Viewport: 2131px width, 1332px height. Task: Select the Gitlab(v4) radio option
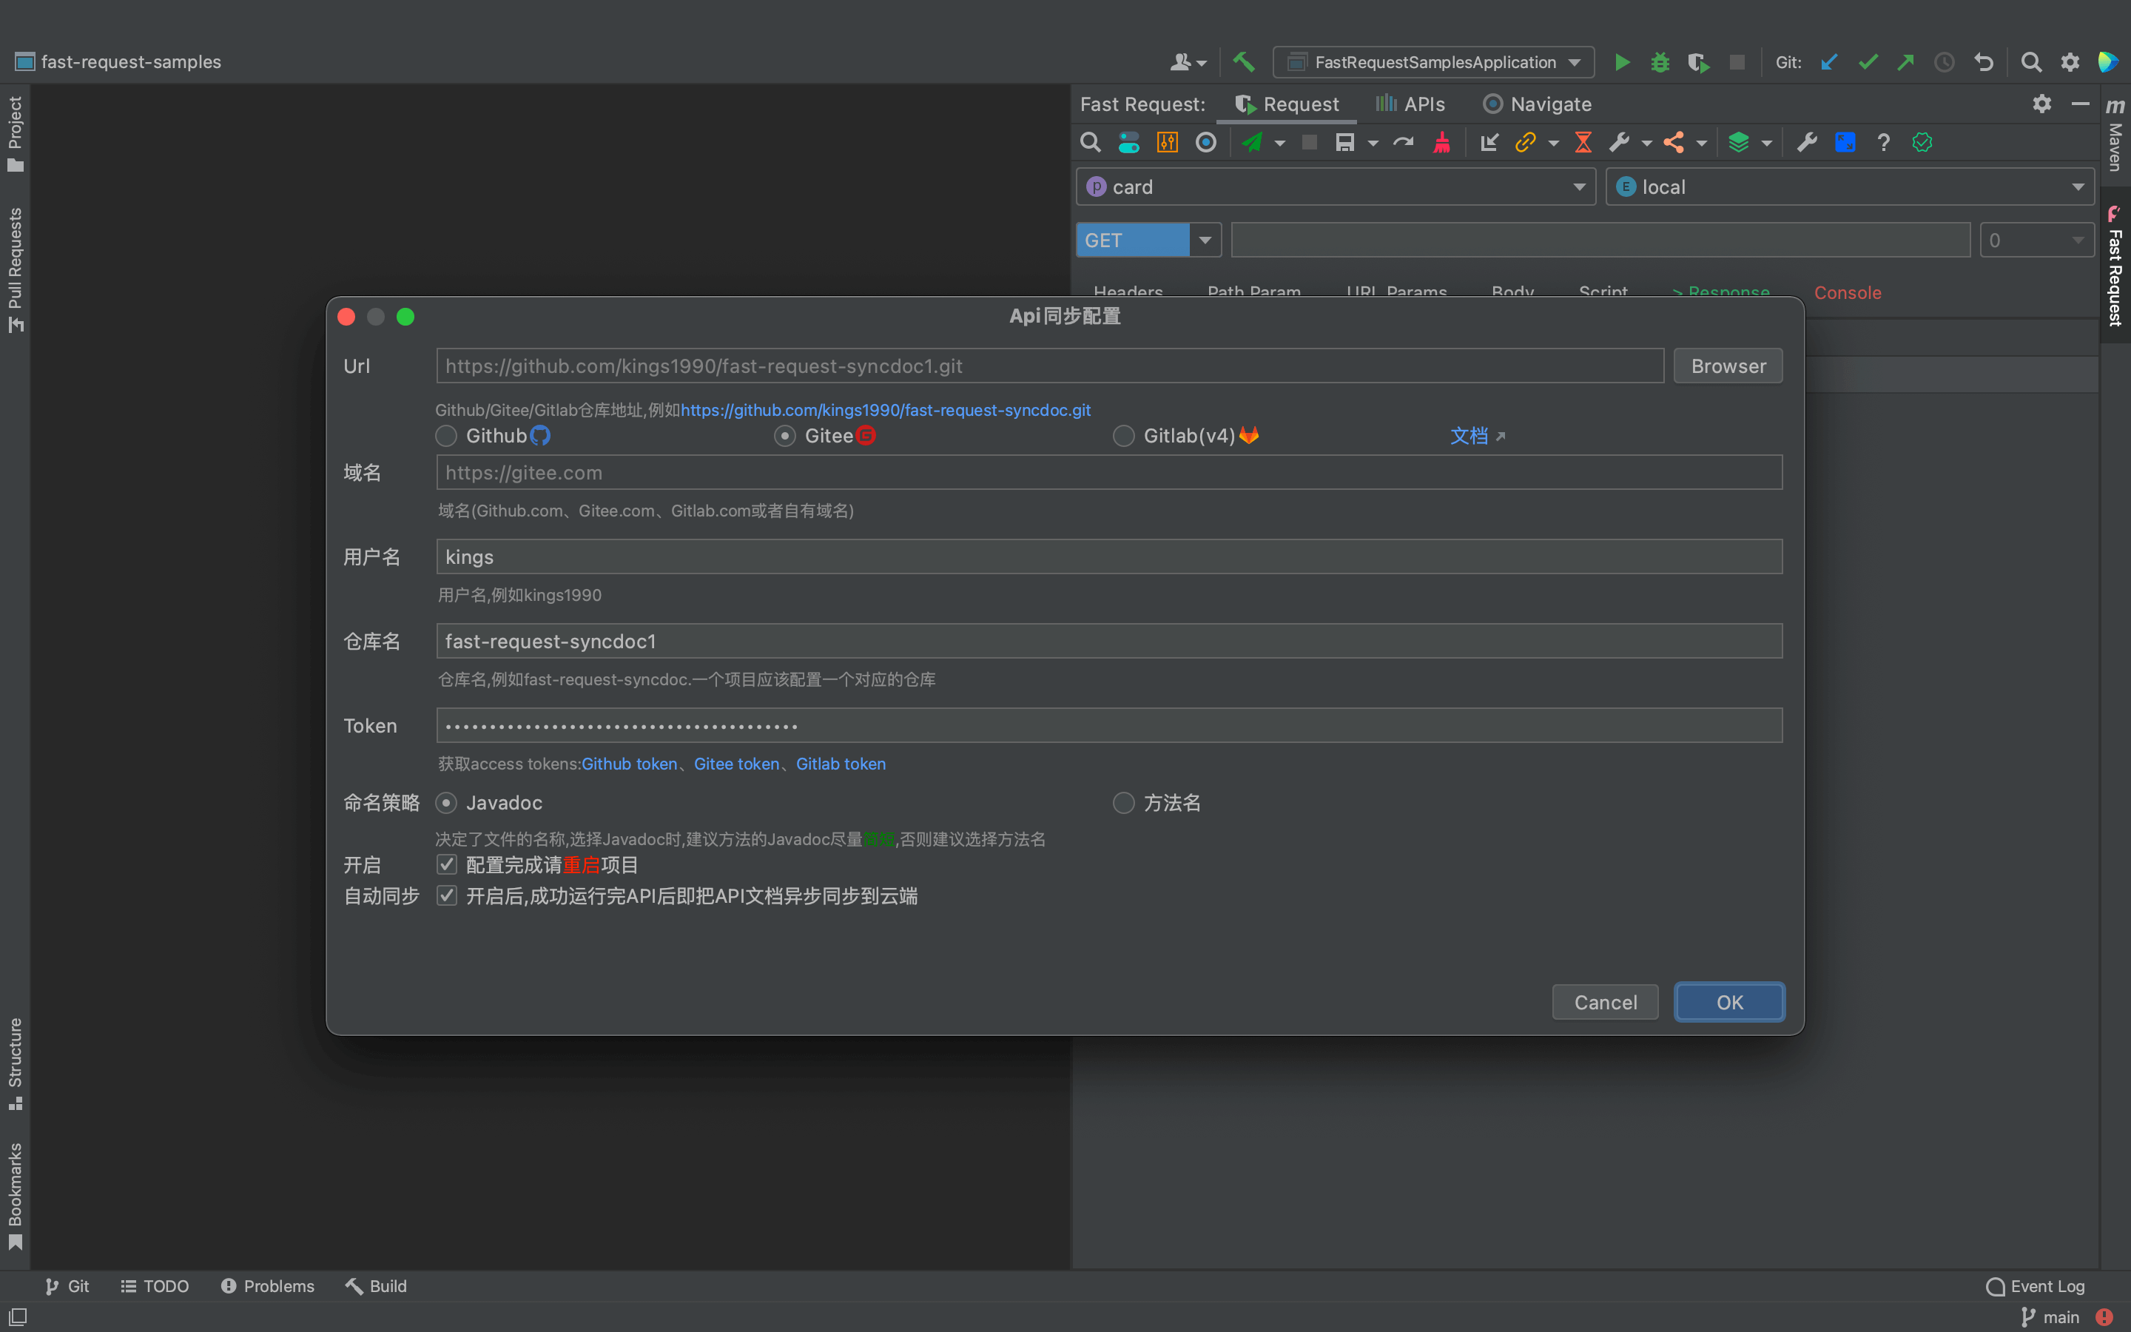1124,436
